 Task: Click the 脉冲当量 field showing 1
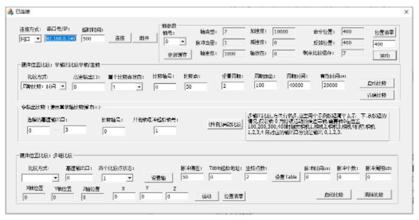tap(234, 43)
